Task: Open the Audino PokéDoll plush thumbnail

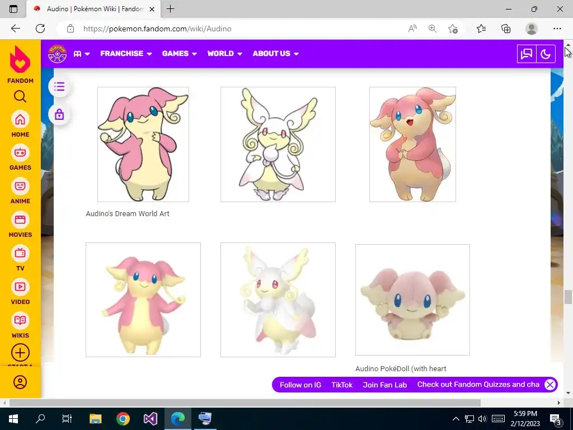Action: coord(412,300)
